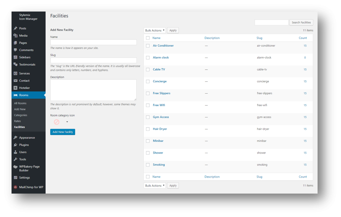Image resolution: width=341 pixels, height=217 pixels.
Task: Click the Appearance paintbrush icon
Action: (x=15, y=138)
